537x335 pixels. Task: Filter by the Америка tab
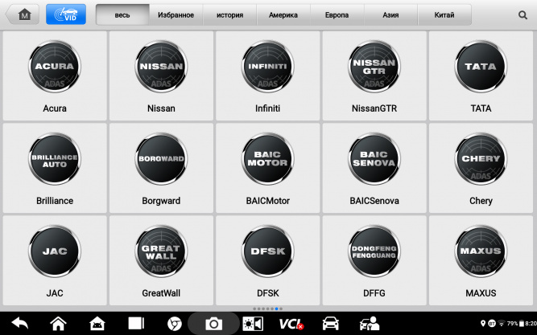click(x=283, y=14)
